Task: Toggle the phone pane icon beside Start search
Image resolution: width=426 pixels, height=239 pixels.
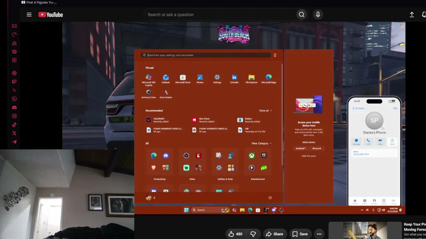Action: (275, 55)
